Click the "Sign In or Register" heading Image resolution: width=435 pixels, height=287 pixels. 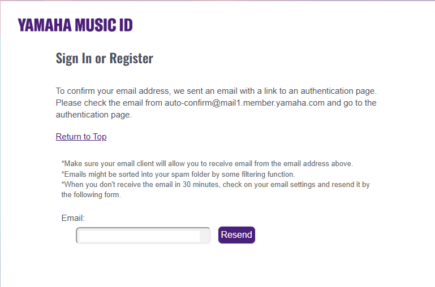pos(104,58)
